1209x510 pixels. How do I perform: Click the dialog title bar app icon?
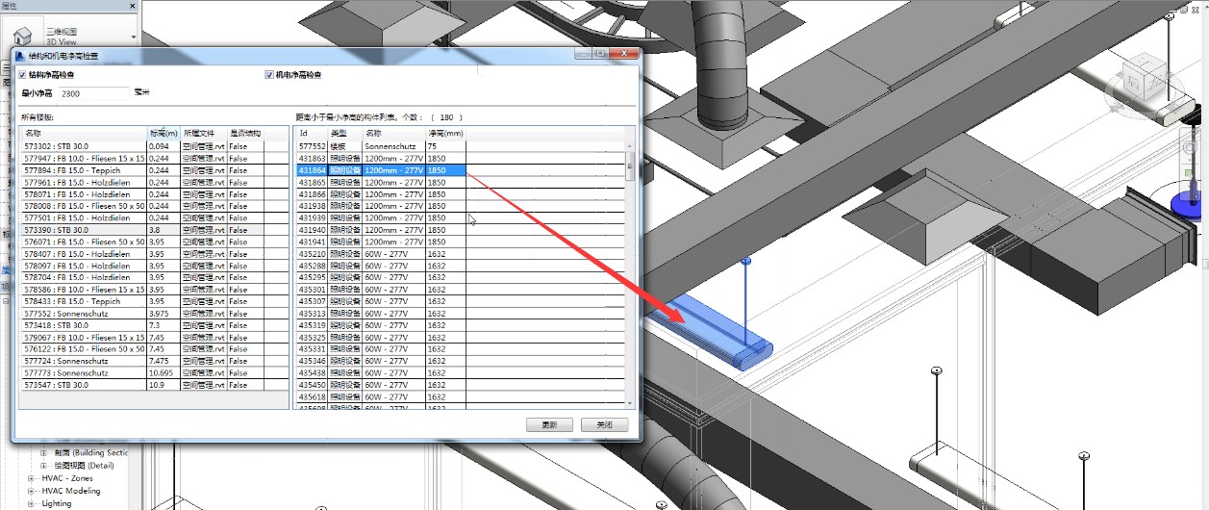pos(21,57)
